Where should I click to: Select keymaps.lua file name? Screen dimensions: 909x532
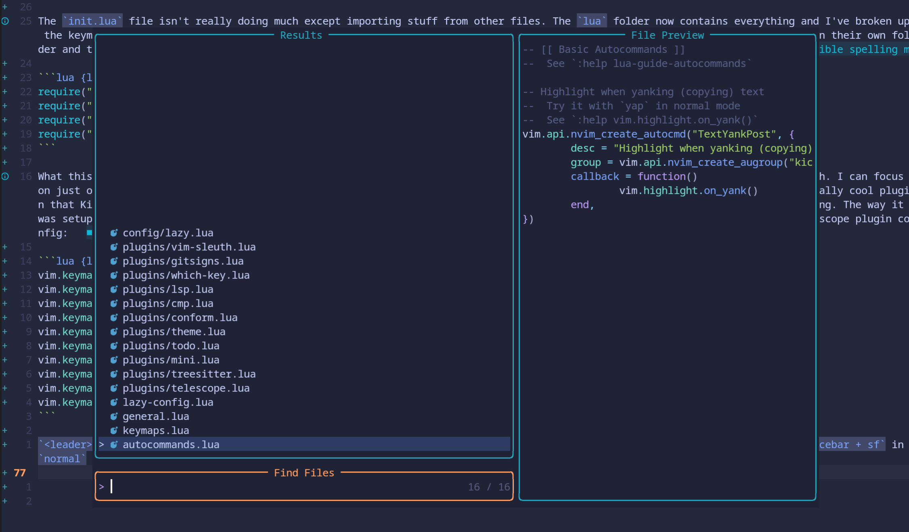tap(156, 431)
